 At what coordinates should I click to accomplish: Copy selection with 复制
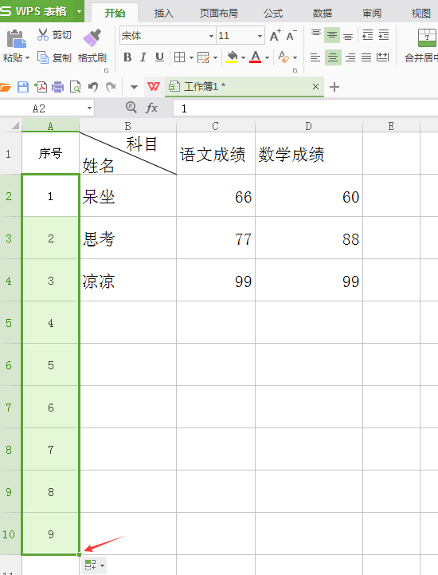(54, 58)
